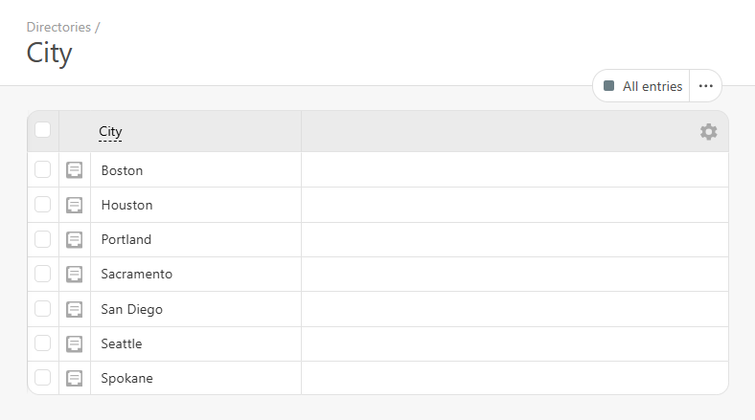Select the Portland row checkbox
Viewport: 755px width, 420px height.
[43, 239]
